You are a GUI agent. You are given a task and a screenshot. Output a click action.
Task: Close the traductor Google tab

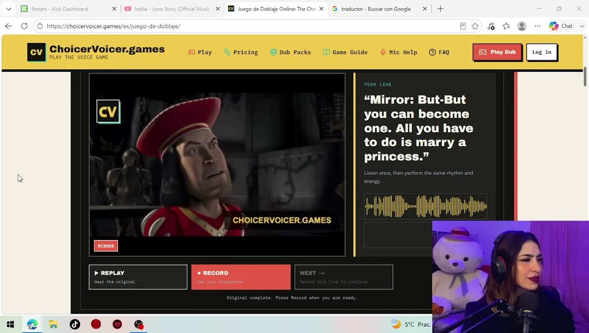tap(425, 9)
